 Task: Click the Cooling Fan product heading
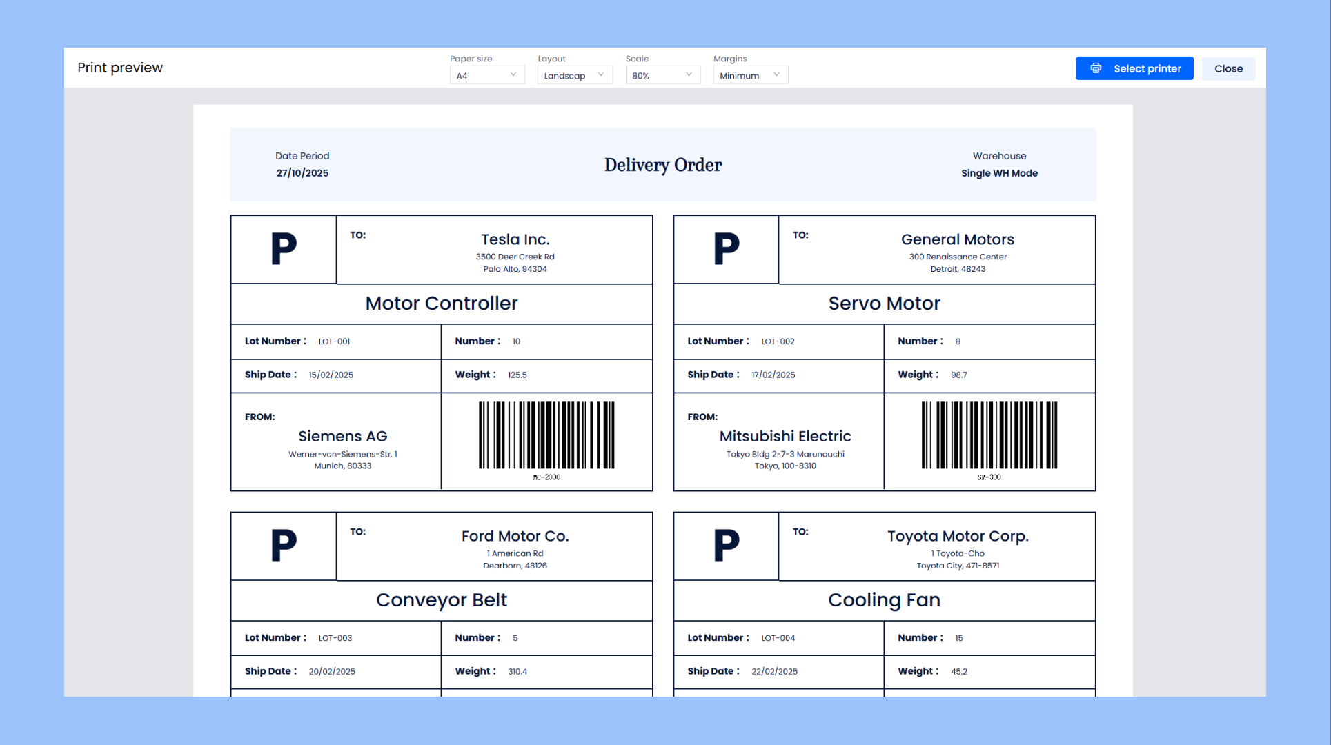pos(884,600)
